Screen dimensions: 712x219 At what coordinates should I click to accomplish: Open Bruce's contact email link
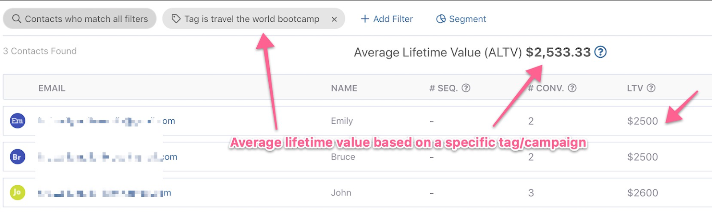(x=107, y=157)
